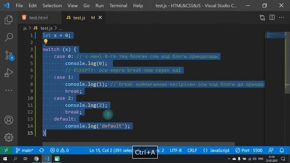Click the ENG input language indicator
Viewport: 290px width, 163px height.
tap(261, 159)
